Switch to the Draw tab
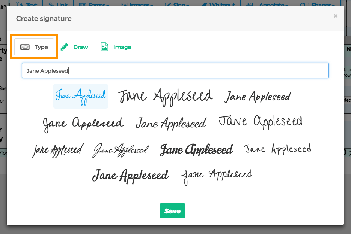351x234 pixels. pos(80,47)
